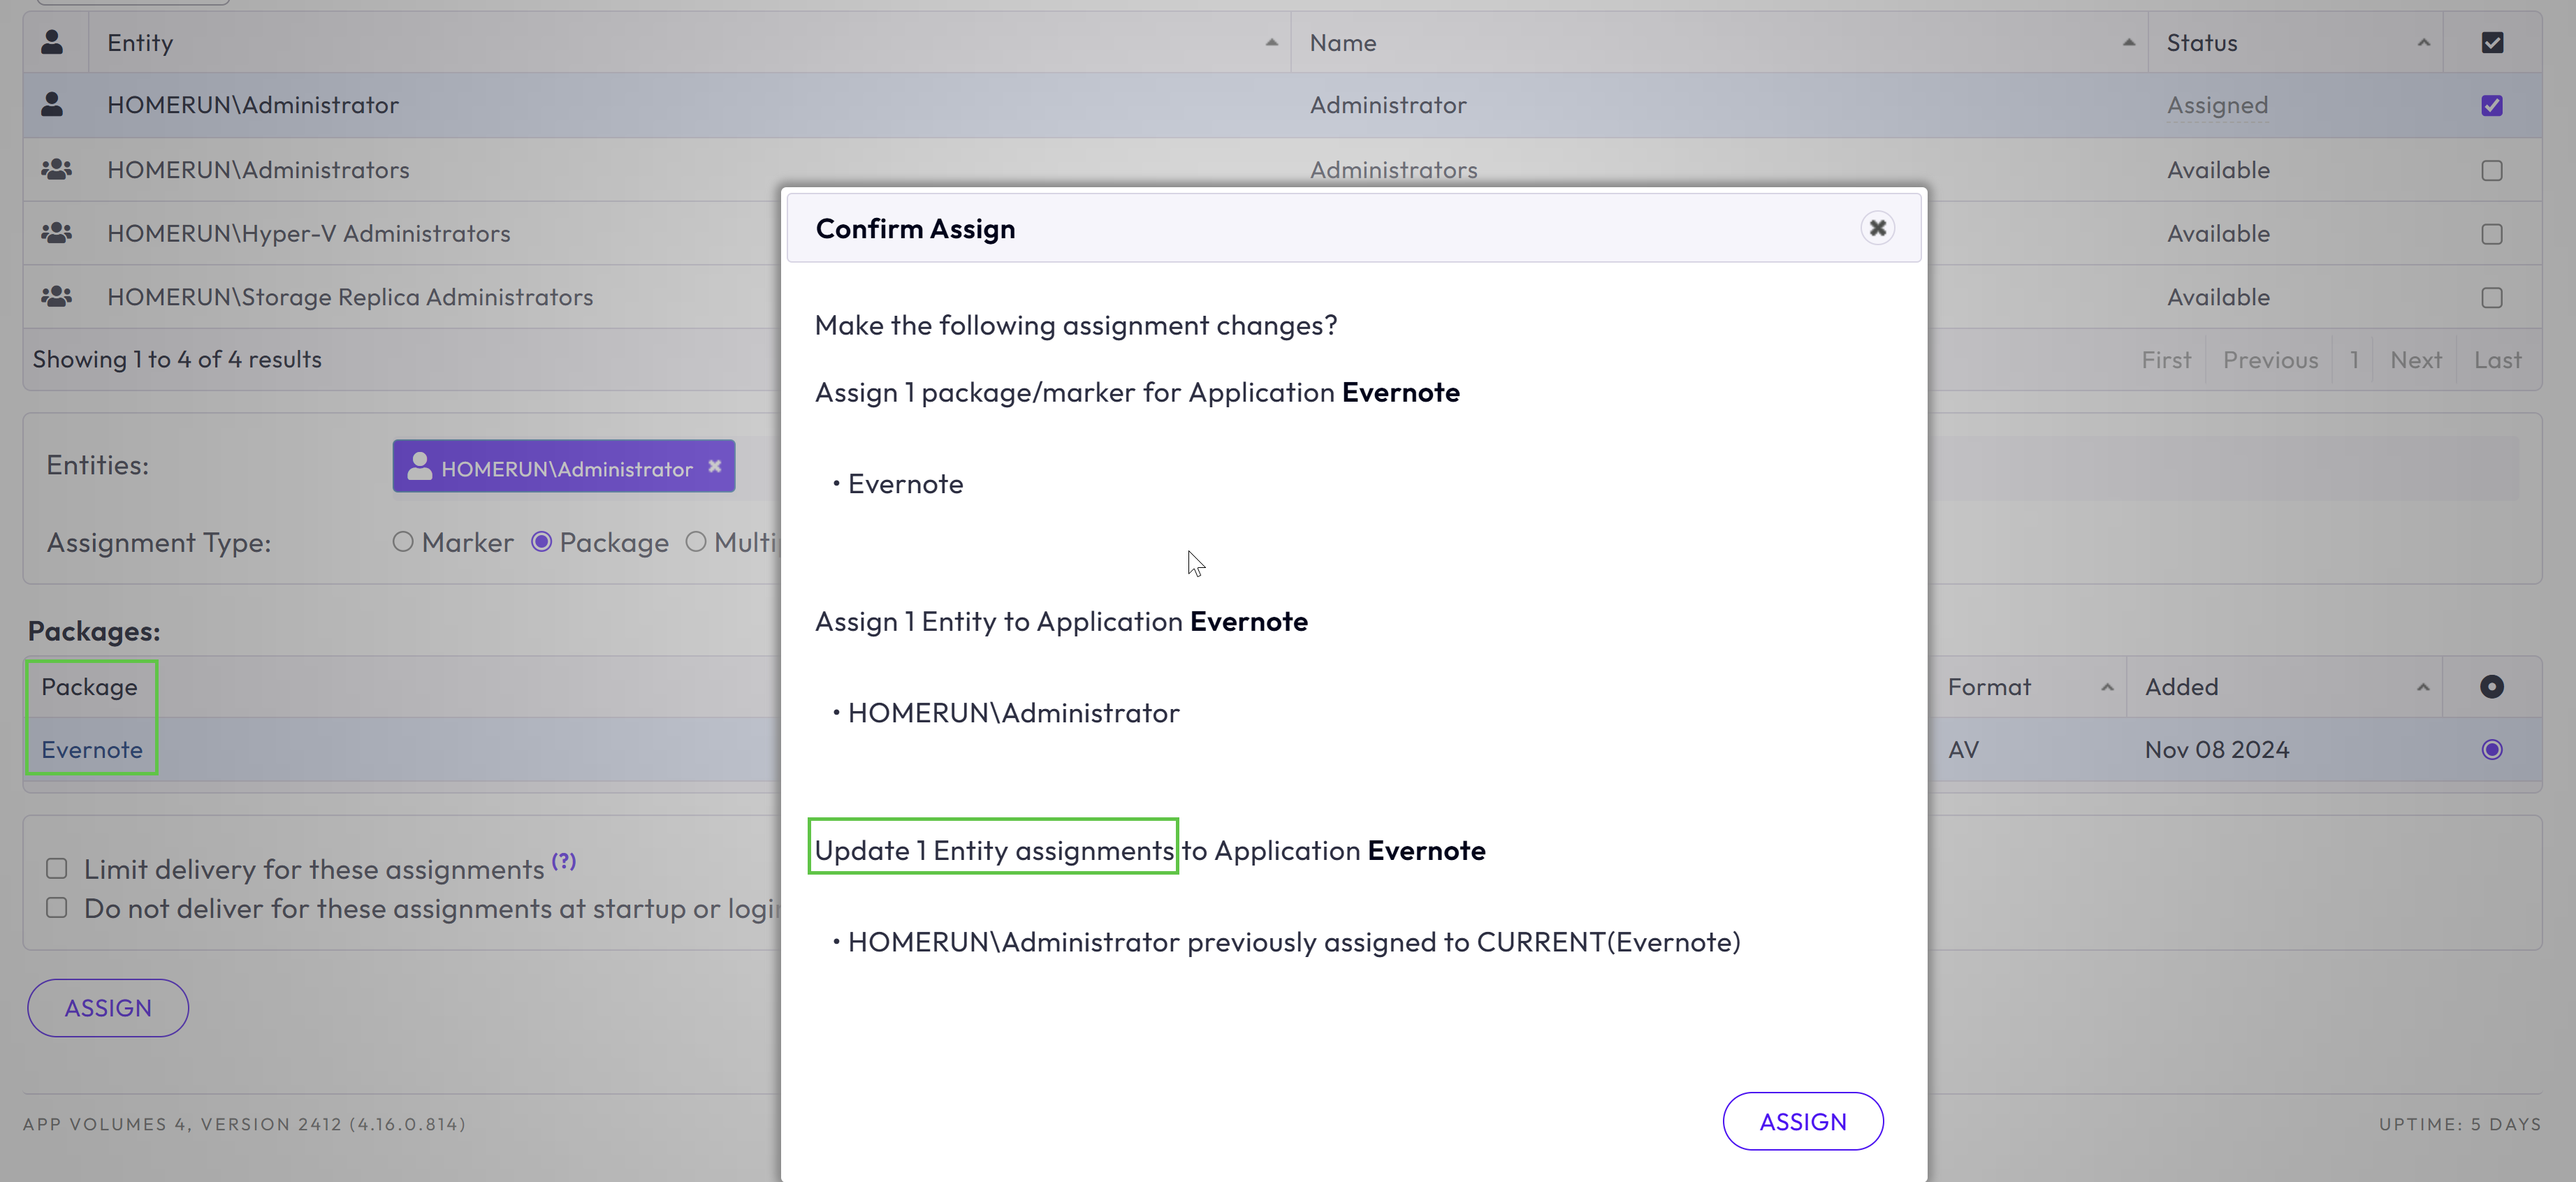
Task: Click Administrators name cell behind dialog
Action: pos(1393,169)
